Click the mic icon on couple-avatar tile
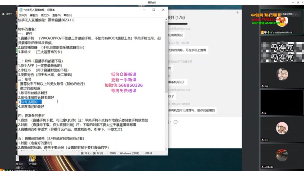This screenshot has width=304, height=171. point(263,86)
